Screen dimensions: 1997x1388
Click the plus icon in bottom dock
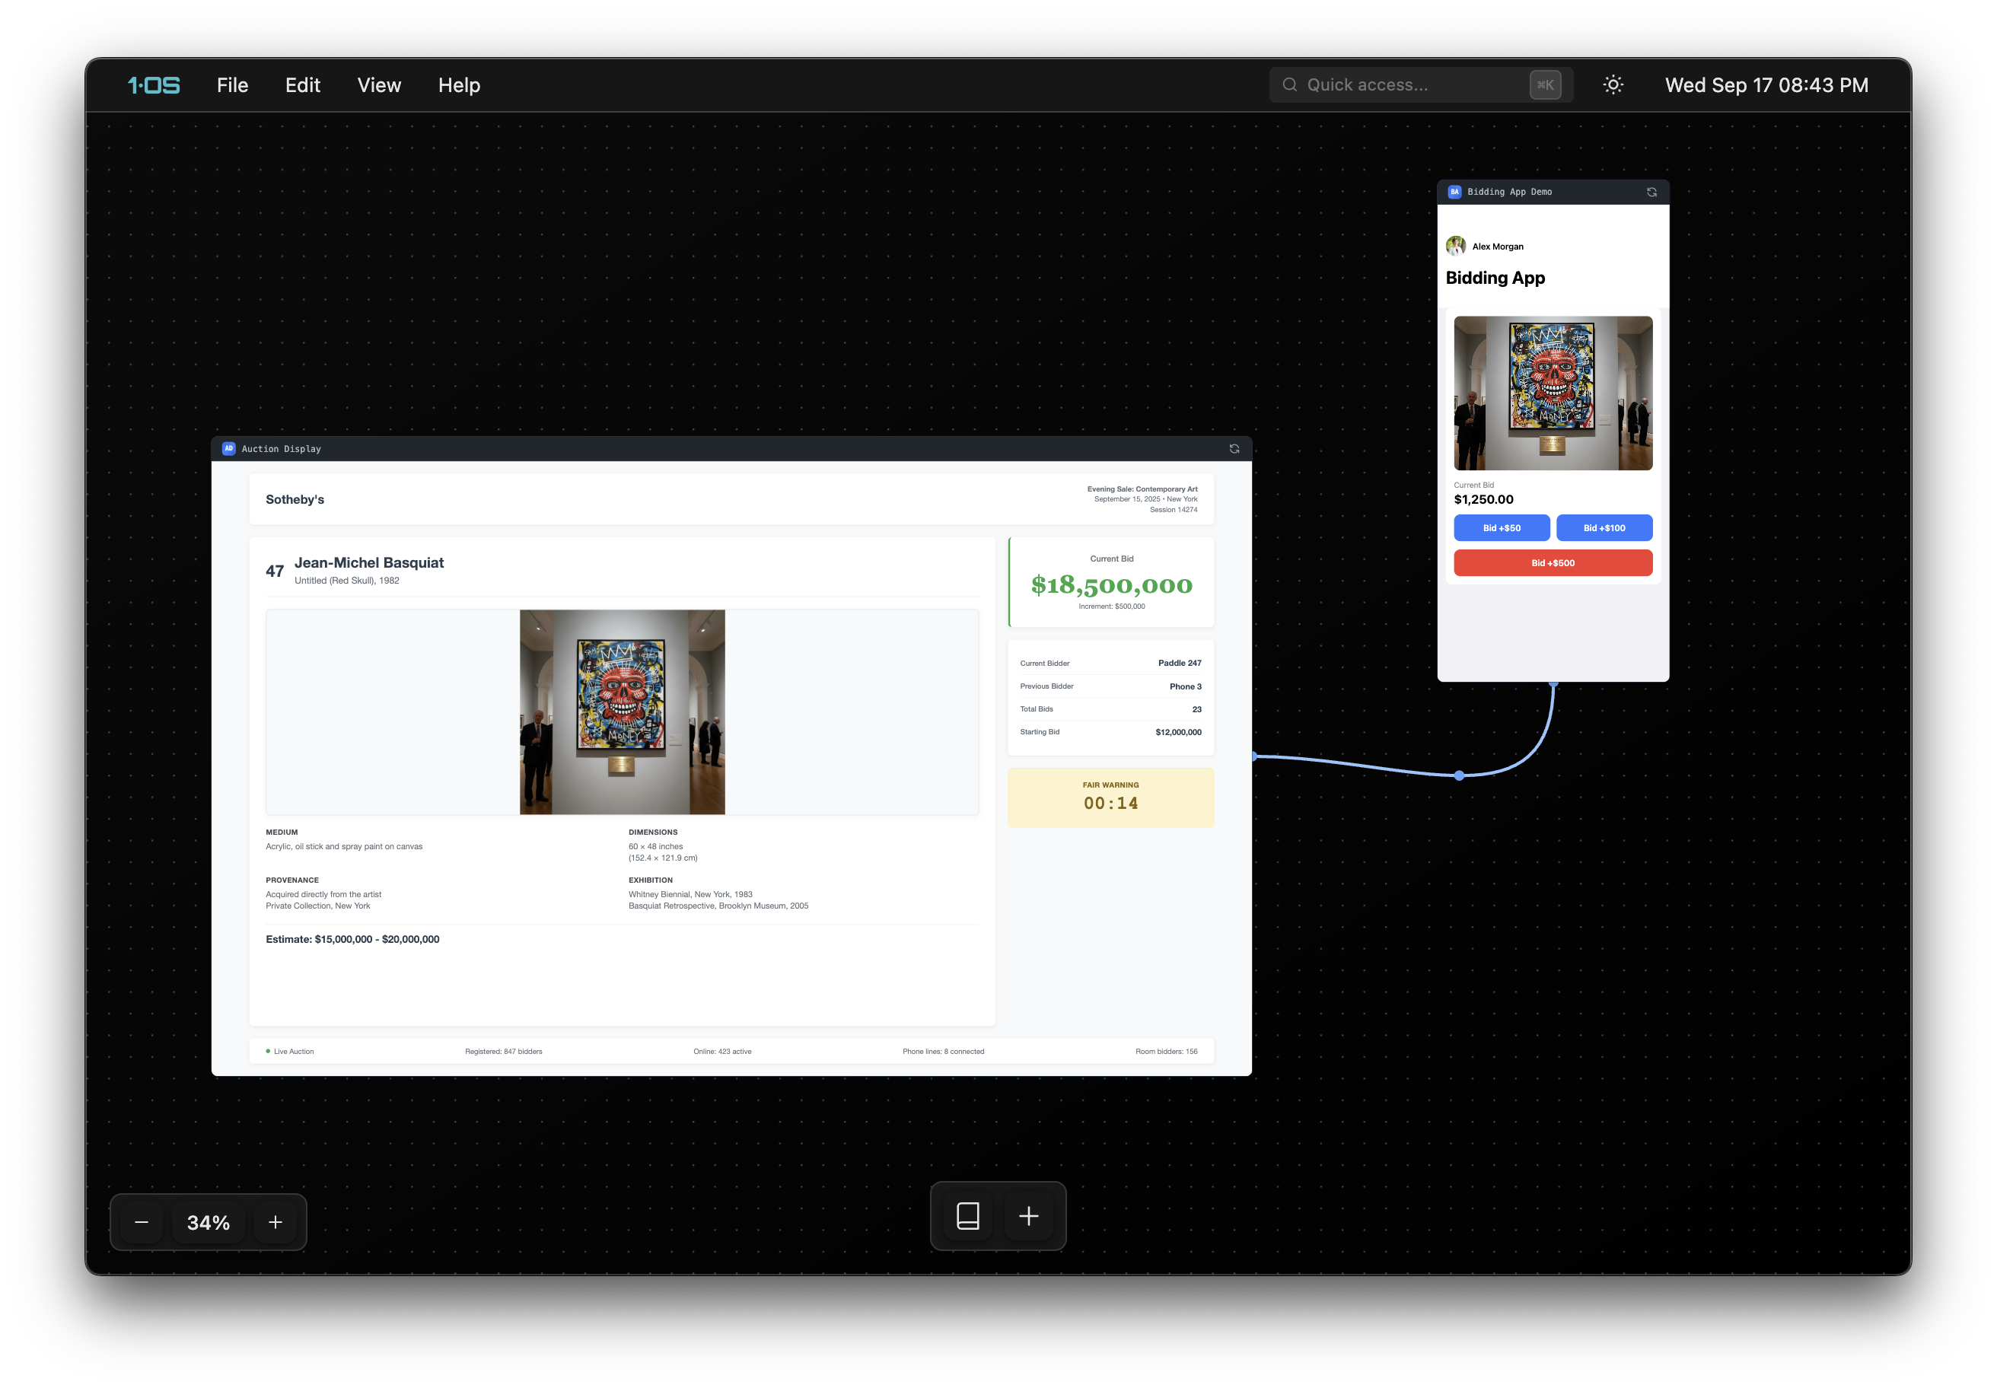pos(1028,1216)
